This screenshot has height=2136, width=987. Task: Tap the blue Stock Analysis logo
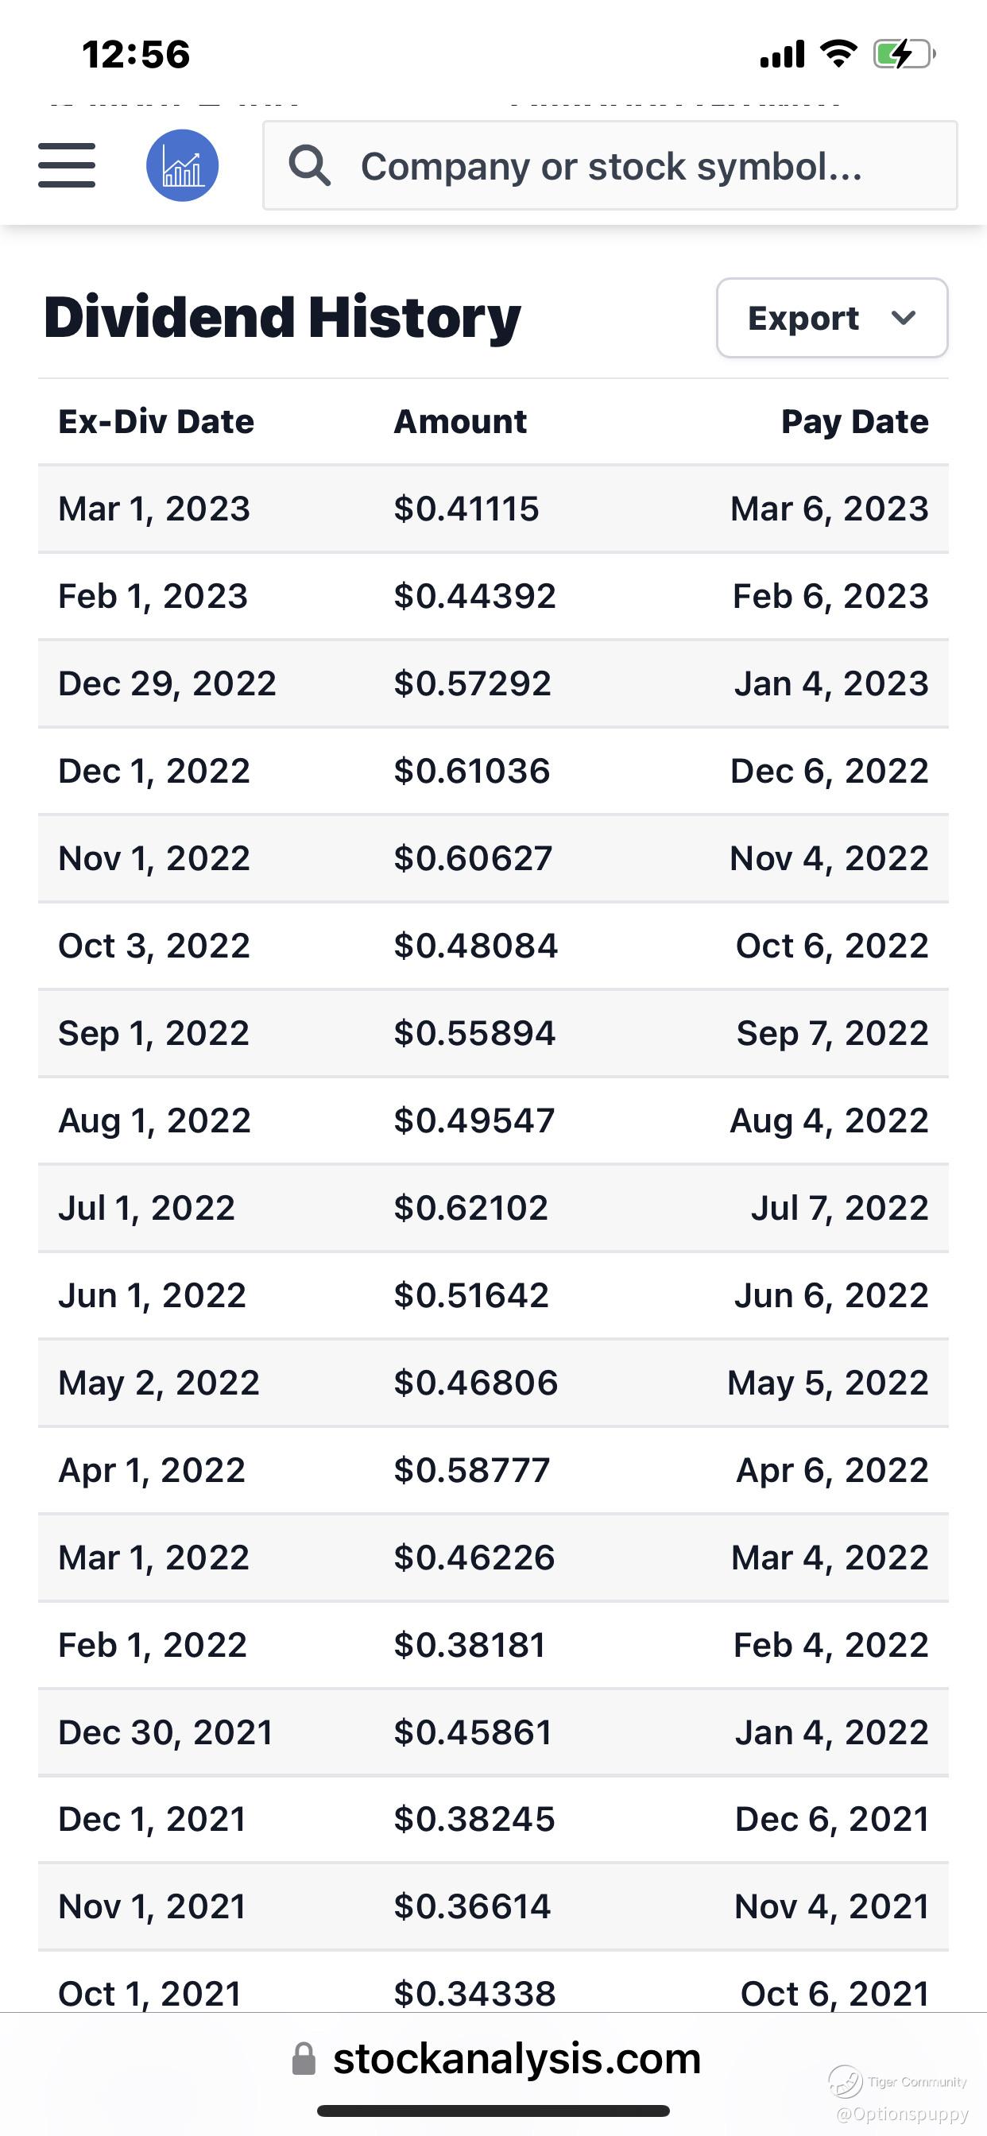(183, 165)
